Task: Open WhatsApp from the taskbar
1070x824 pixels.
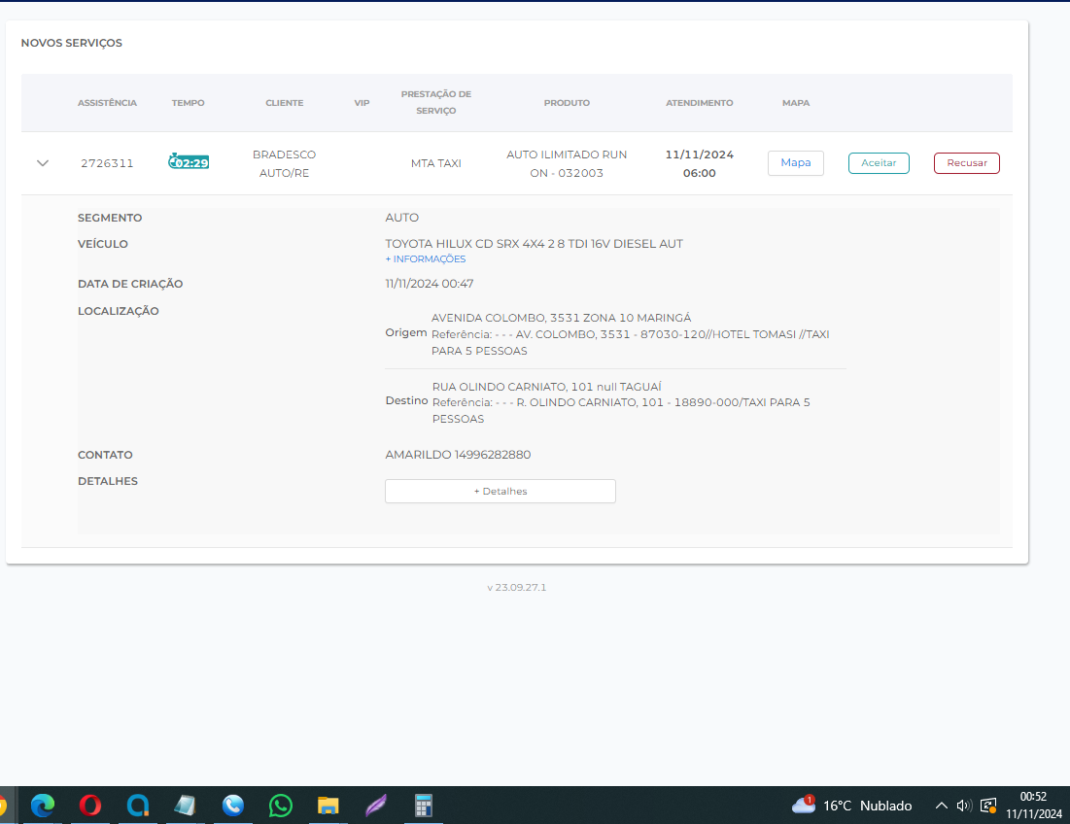Action: 281,806
